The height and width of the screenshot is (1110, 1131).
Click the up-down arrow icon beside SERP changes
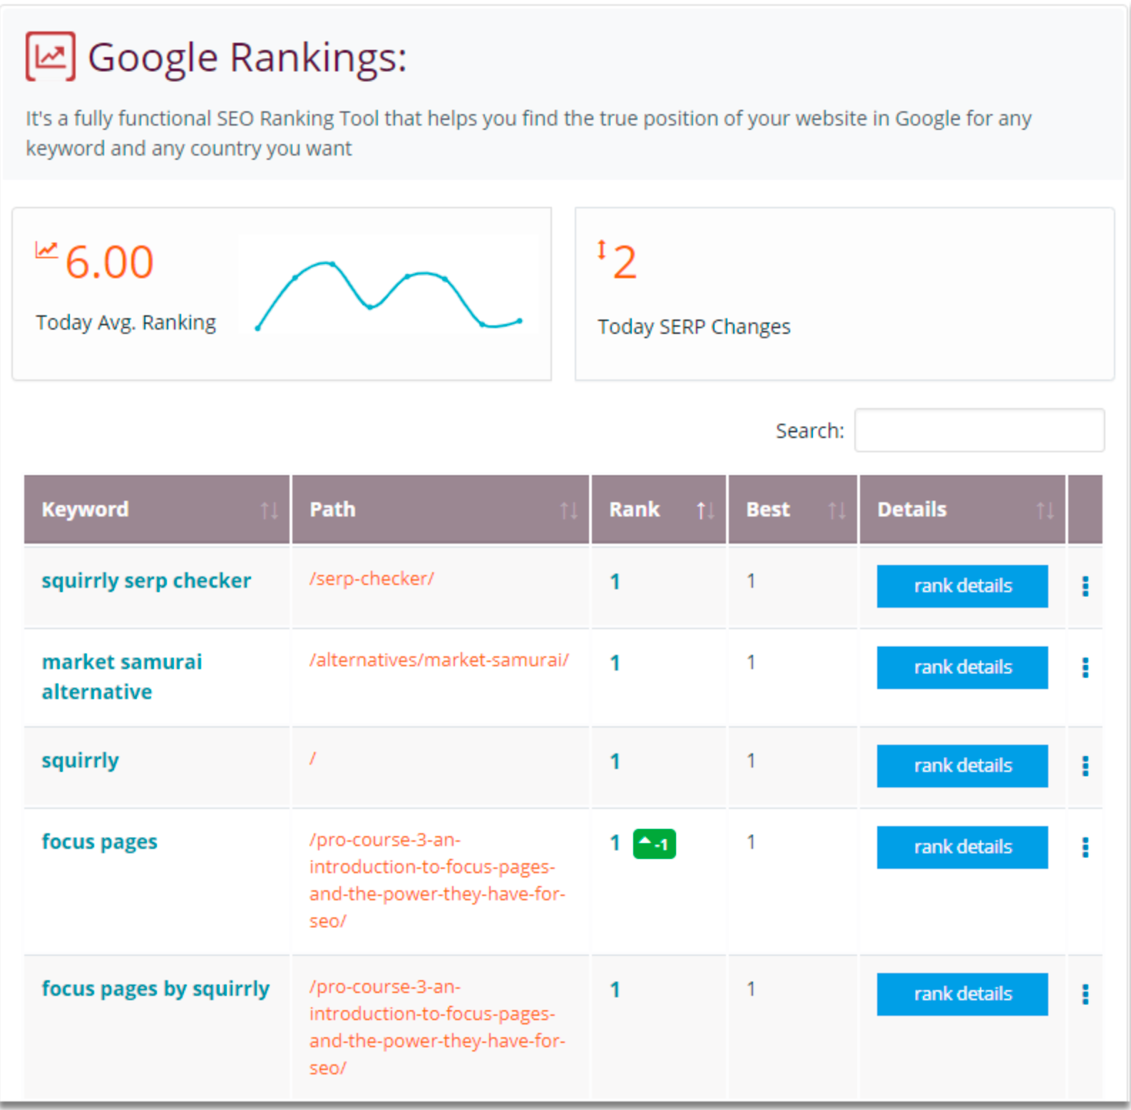[603, 255]
